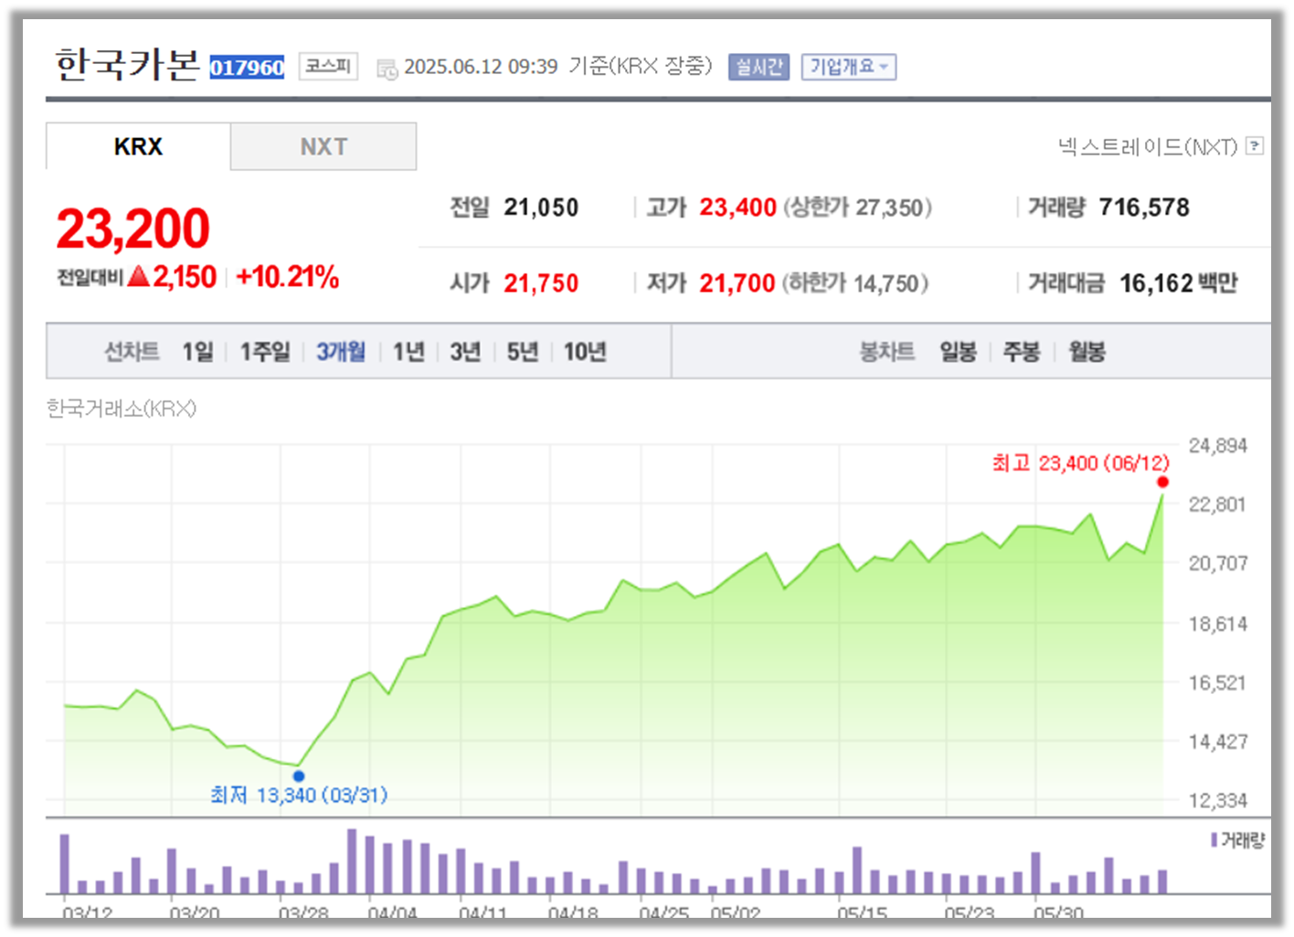Open the 넥스트레이드(NXT) link
This screenshot has width=1294, height=937.
[1148, 146]
